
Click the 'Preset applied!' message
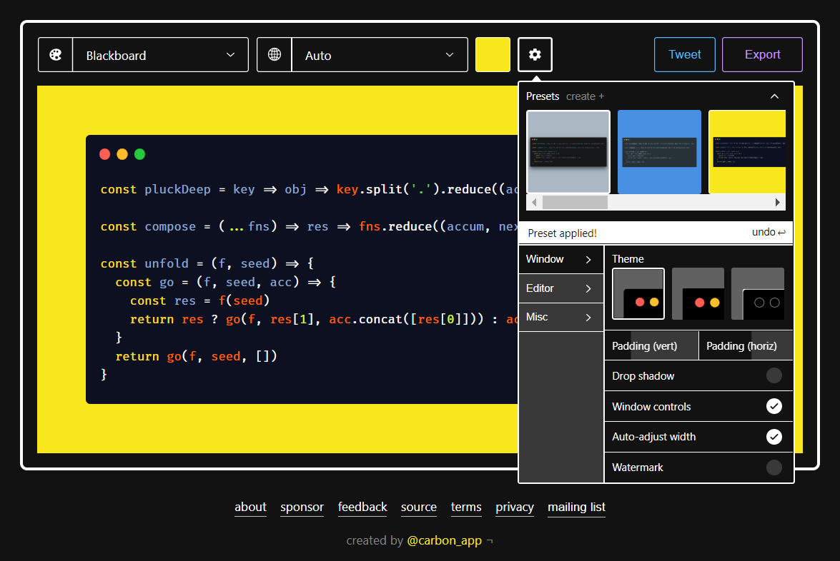click(x=562, y=233)
